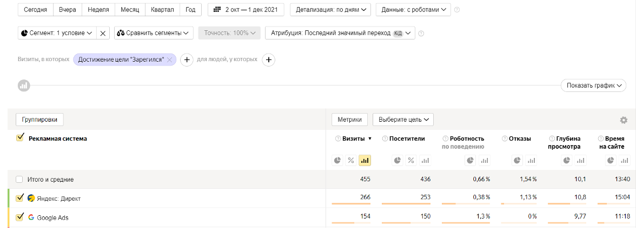Image resolution: width=636 pixels, height=231 pixels.
Task: Select the Сегодня period tab
Action: pyautogui.click(x=36, y=10)
